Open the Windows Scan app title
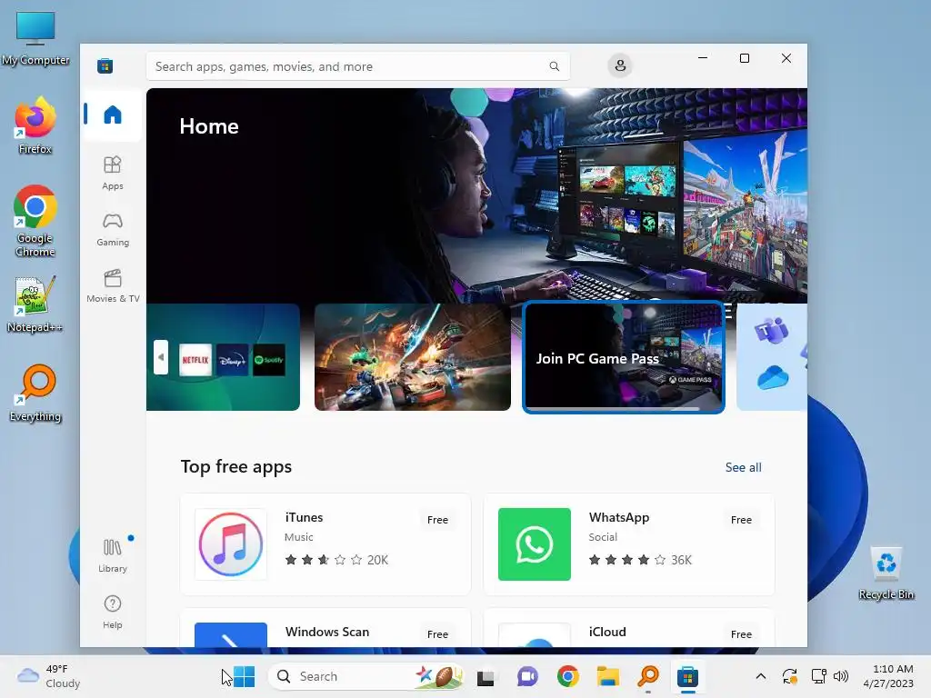The image size is (931, 698). coord(327,633)
